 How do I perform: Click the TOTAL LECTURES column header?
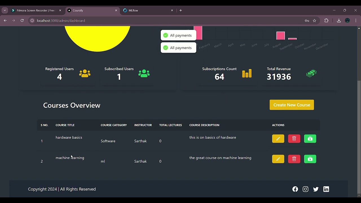coord(171,125)
